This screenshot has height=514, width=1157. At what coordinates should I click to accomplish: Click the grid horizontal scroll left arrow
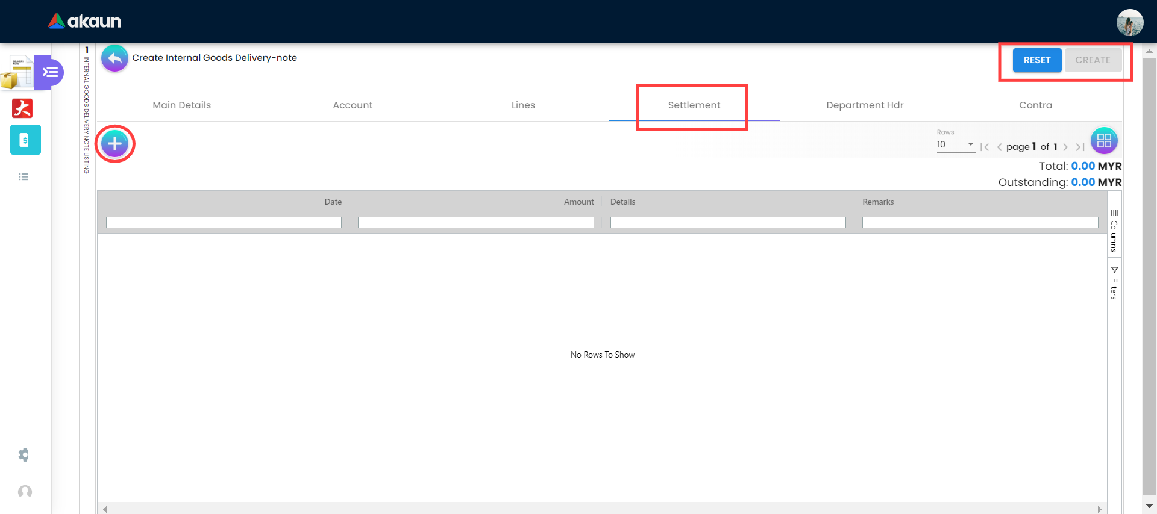pyautogui.click(x=105, y=509)
